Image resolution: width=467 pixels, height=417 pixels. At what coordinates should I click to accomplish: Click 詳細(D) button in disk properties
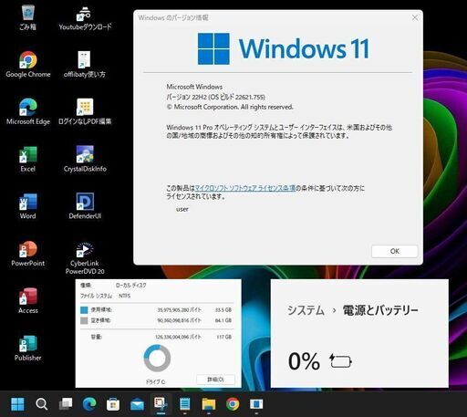click(215, 380)
